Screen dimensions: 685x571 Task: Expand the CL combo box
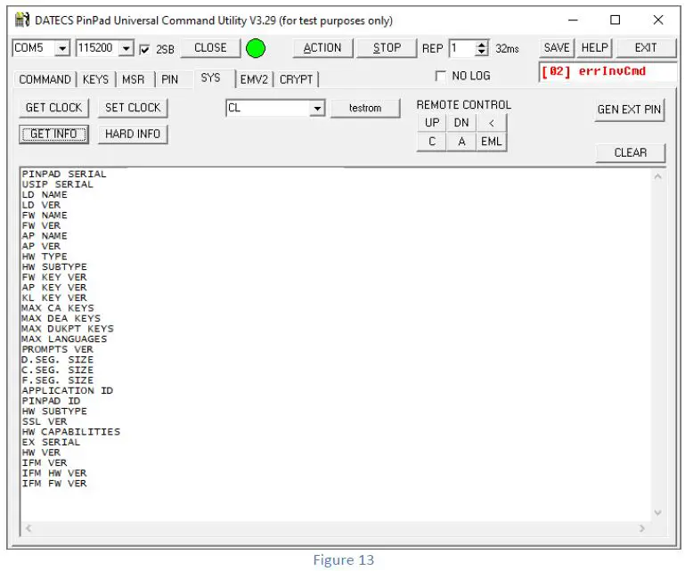(317, 108)
